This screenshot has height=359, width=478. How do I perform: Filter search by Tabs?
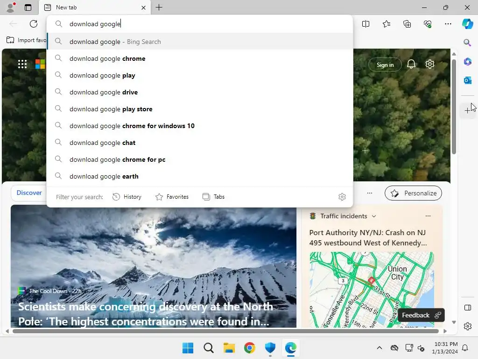pyautogui.click(x=213, y=197)
